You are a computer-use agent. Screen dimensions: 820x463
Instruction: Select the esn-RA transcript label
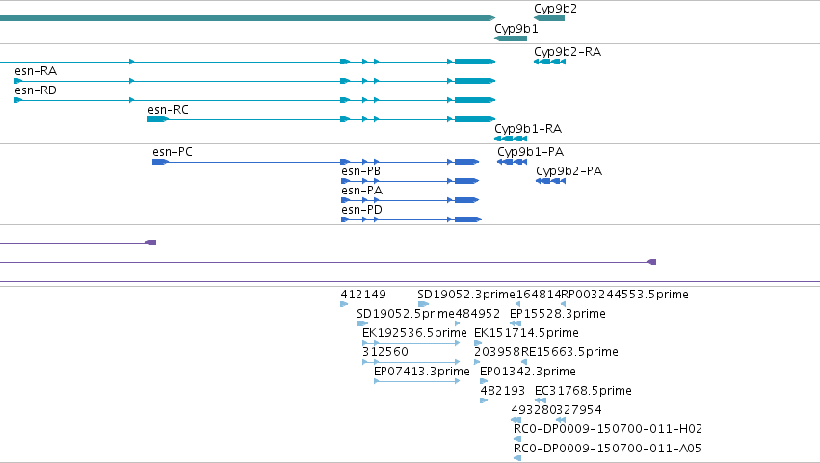[x=36, y=71]
